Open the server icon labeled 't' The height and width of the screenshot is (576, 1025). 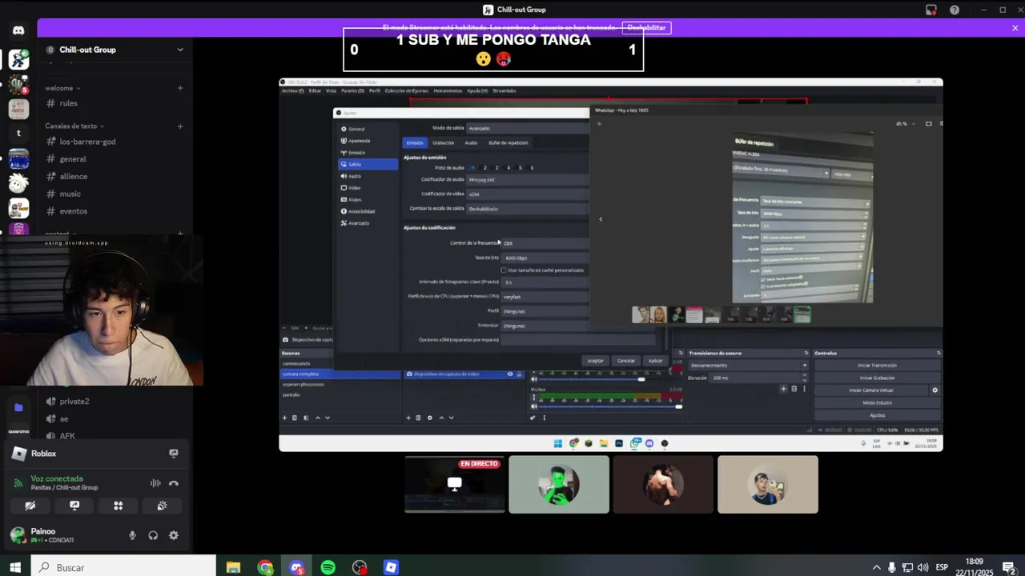18,133
